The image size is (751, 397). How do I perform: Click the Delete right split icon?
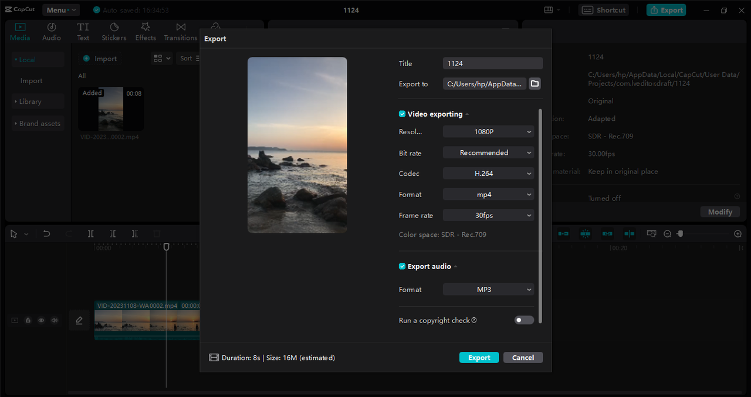pos(134,234)
